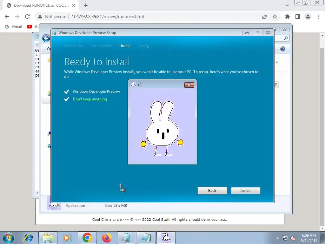Select the Compatibility step tab
Viewport: 325px width, 244px height.
[102, 46]
